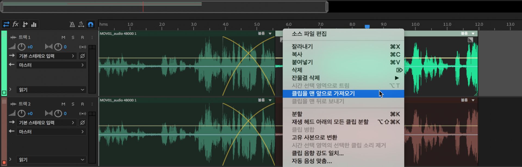Choose 잘라내기 from context menu
Viewport: 522px width, 167px height.
[x=343, y=47]
